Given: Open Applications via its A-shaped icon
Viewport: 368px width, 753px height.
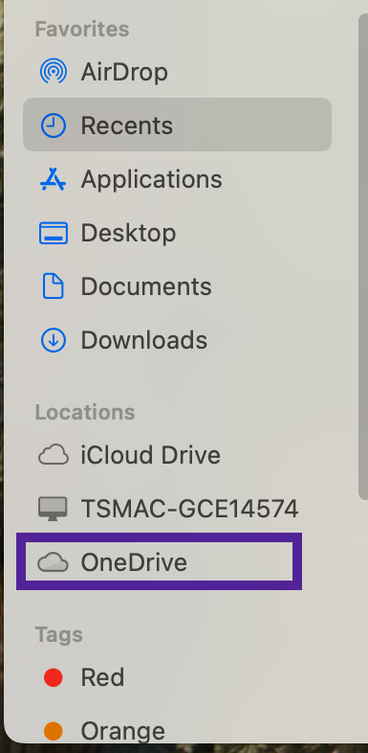Looking at the screenshot, I should tap(54, 179).
